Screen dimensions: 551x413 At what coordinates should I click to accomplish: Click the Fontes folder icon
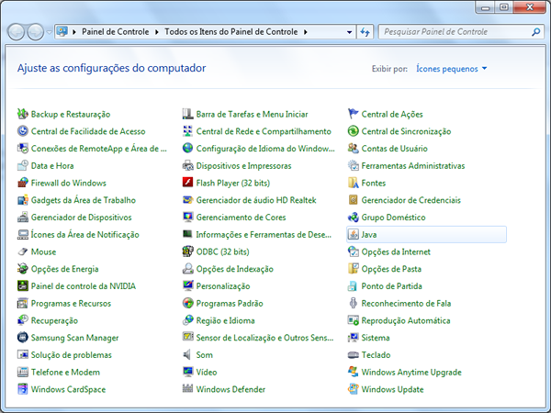click(354, 183)
